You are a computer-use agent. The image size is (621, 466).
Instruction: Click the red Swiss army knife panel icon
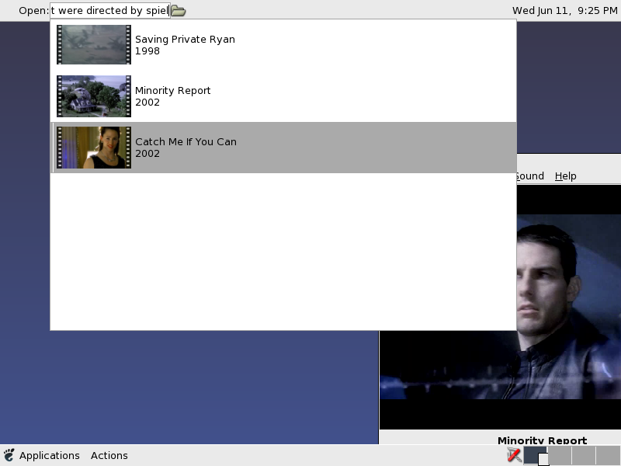coord(513,455)
